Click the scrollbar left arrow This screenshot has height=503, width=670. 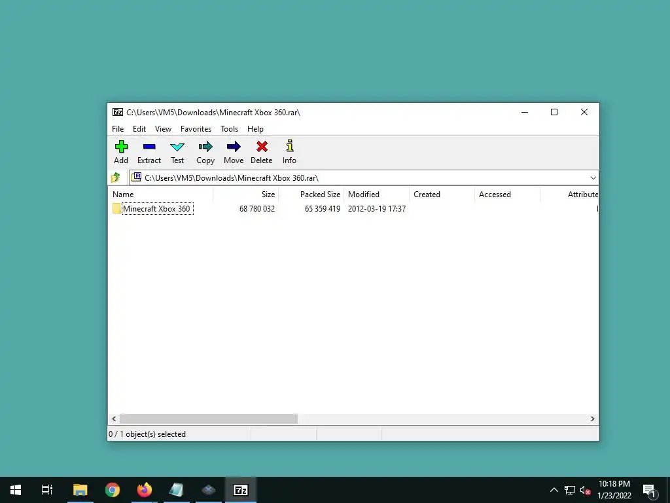pos(114,419)
